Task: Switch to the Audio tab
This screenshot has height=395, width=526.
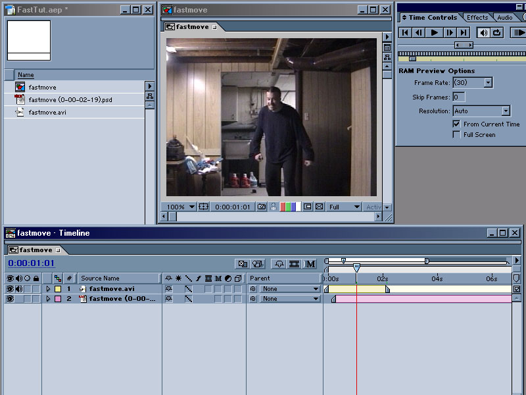Action: pos(504,18)
